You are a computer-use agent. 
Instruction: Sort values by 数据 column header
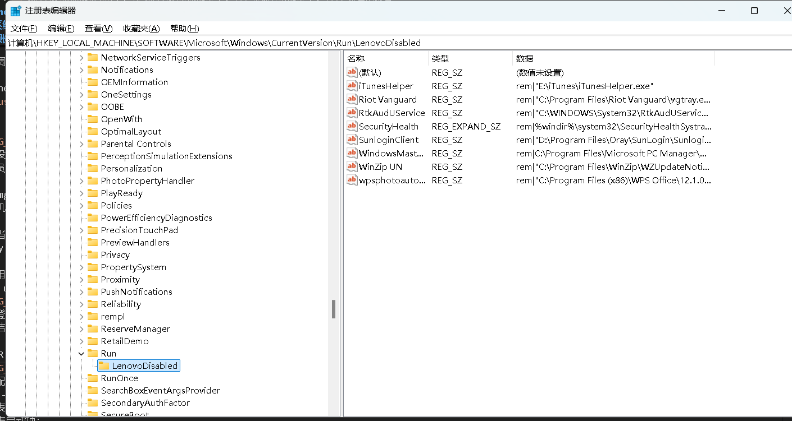point(613,58)
